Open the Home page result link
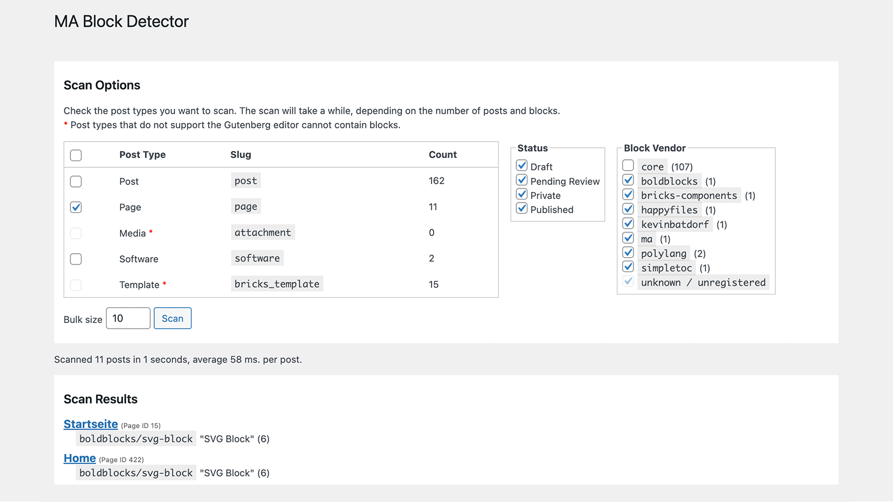The image size is (893, 502). (80, 458)
